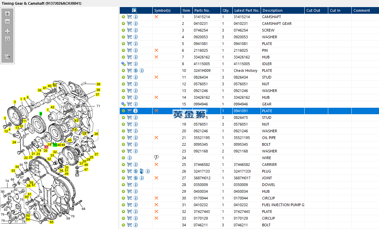Image resolution: width=379 pixels, height=229 pixels.
Task: Click the export arrow icon in diagram toolbar
Action: click(7, 57)
